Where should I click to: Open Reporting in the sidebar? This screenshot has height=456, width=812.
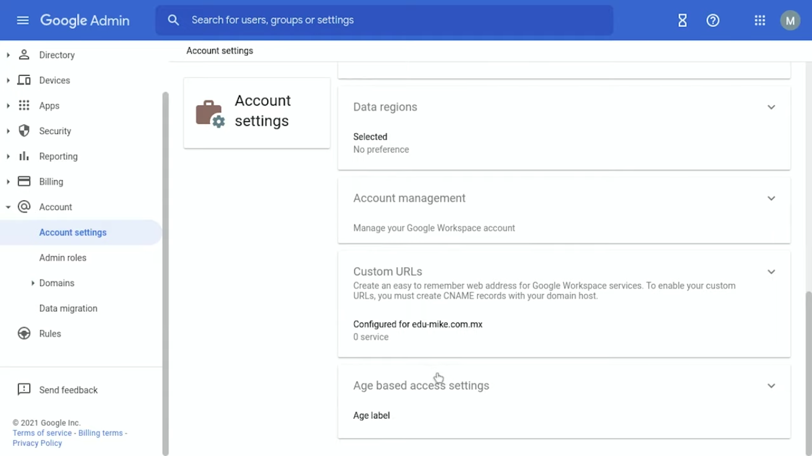point(58,156)
